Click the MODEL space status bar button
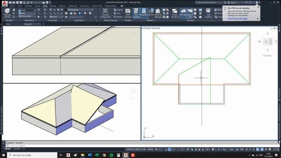281x158 pixels. (x=150, y=149)
